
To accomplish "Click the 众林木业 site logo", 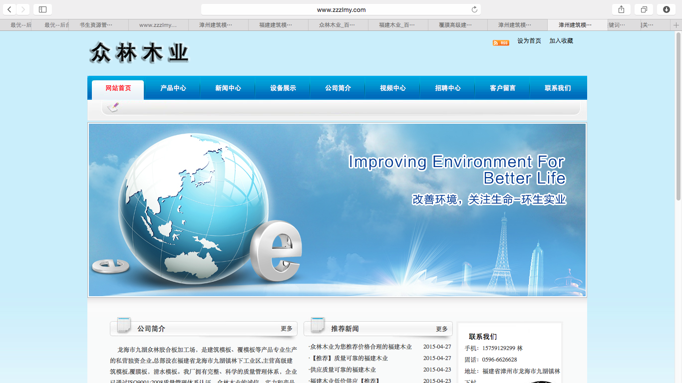I will click(139, 53).
